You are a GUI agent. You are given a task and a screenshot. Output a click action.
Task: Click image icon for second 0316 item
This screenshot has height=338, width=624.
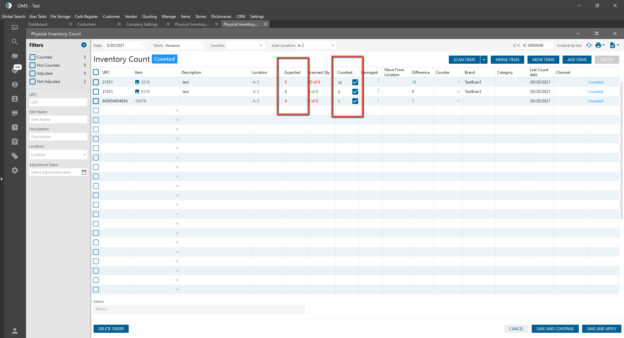(x=137, y=92)
